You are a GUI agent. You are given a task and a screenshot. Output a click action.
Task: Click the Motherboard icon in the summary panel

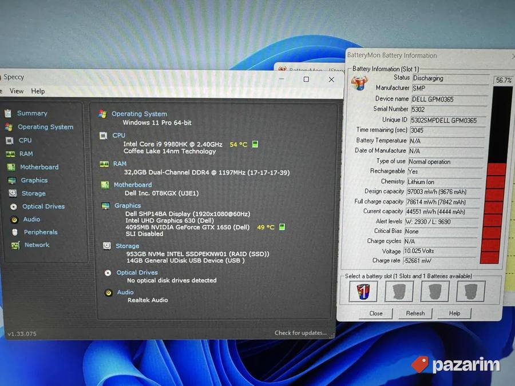point(105,185)
